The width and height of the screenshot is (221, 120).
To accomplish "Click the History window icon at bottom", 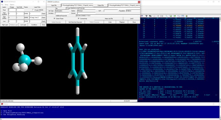I will point(2,104).
